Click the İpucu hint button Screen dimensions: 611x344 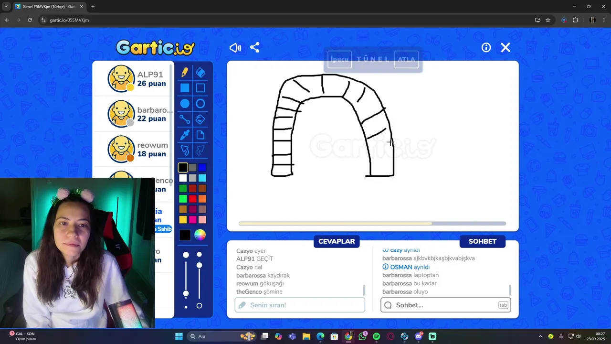point(339,60)
